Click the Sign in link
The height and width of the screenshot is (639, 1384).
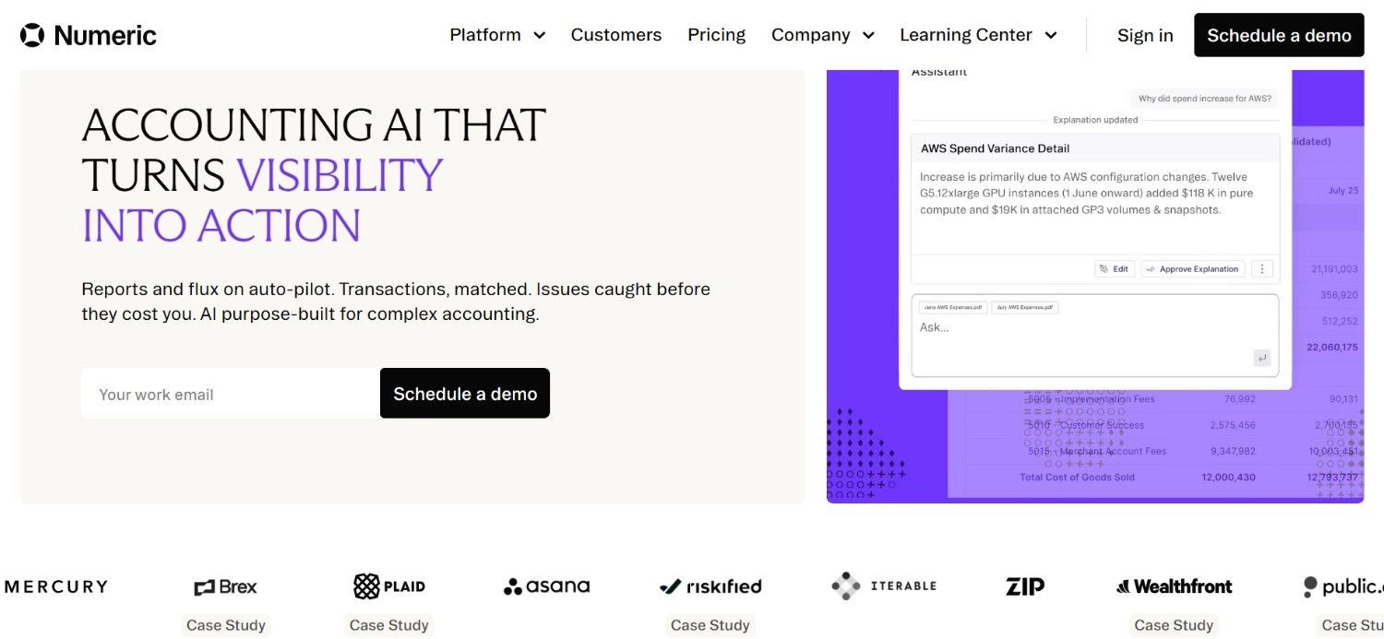1145,35
